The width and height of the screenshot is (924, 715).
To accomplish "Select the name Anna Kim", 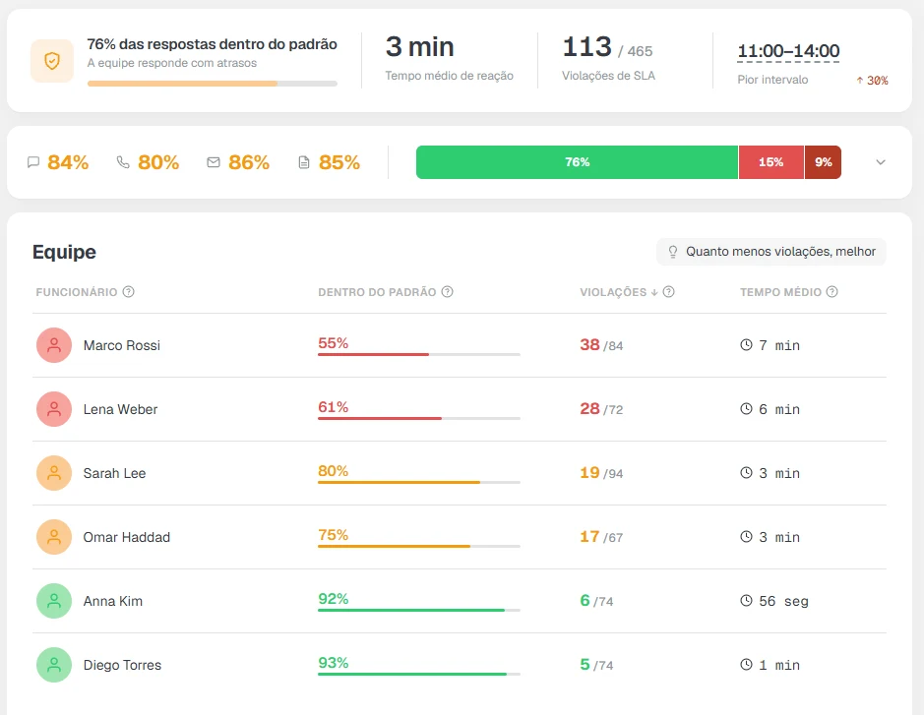I will coord(112,601).
